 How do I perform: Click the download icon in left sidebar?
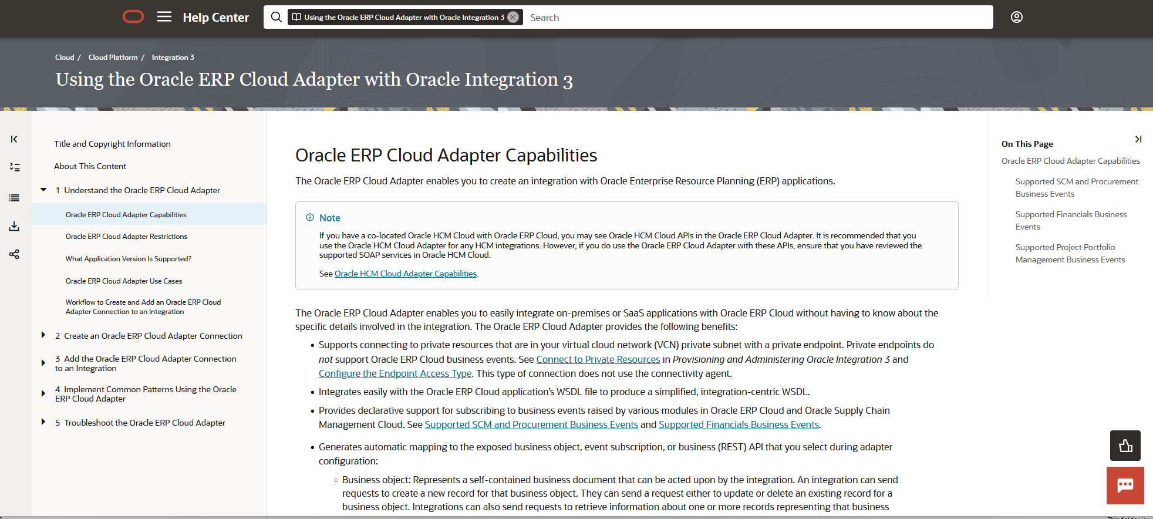[x=14, y=226]
